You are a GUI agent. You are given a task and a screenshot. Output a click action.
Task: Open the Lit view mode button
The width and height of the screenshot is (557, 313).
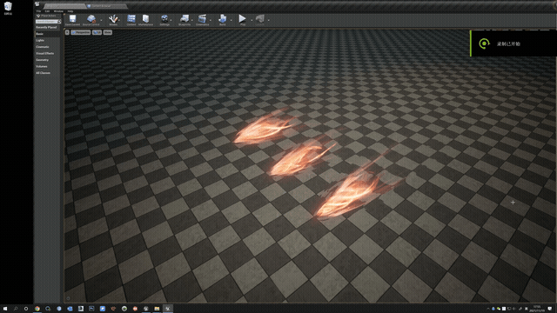(97, 32)
